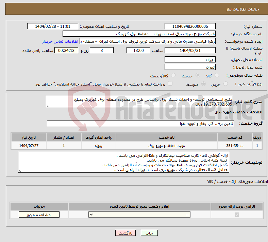Click the تعداد / مقدار column header
Viewport: 268px width, 242px height.
tap(64, 137)
